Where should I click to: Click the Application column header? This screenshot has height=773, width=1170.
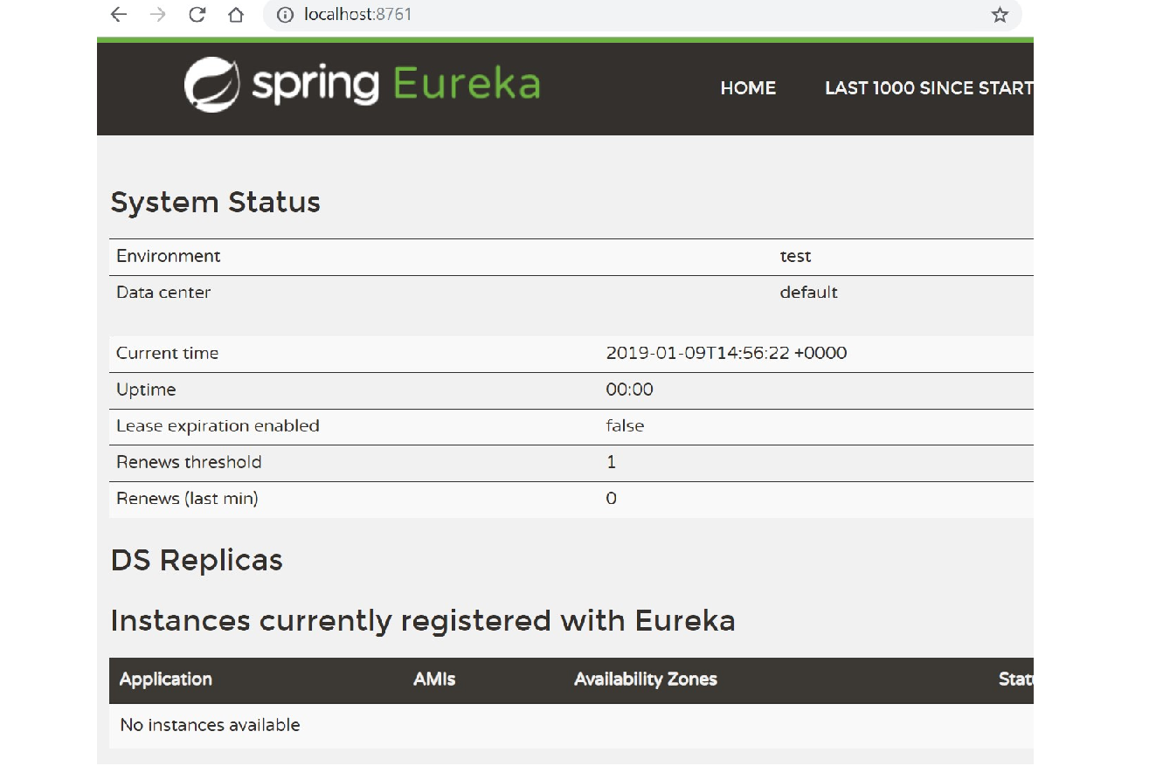pos(165,679)
